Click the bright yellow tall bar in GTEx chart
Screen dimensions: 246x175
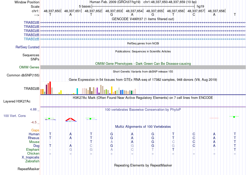(112, 90)
